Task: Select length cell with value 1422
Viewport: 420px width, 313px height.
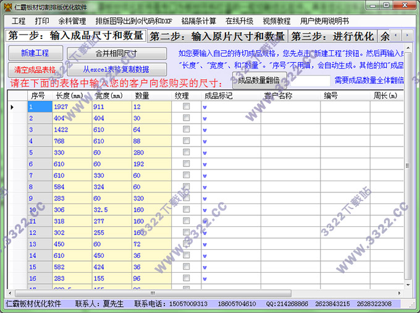Action: [72, 129]
